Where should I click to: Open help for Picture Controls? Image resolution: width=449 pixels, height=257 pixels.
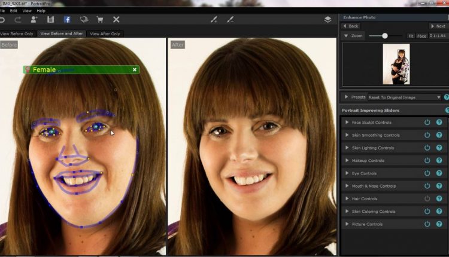(x=439, y=224)
